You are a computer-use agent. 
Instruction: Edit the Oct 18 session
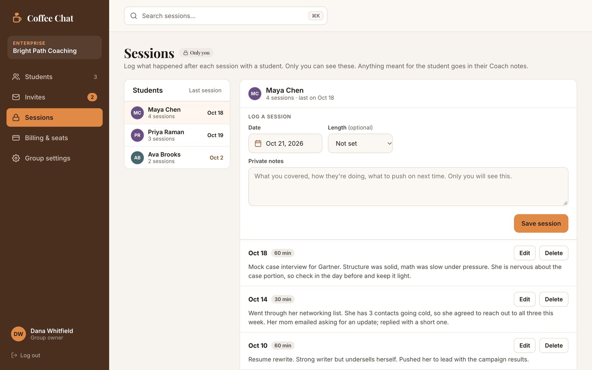point(525,253)
